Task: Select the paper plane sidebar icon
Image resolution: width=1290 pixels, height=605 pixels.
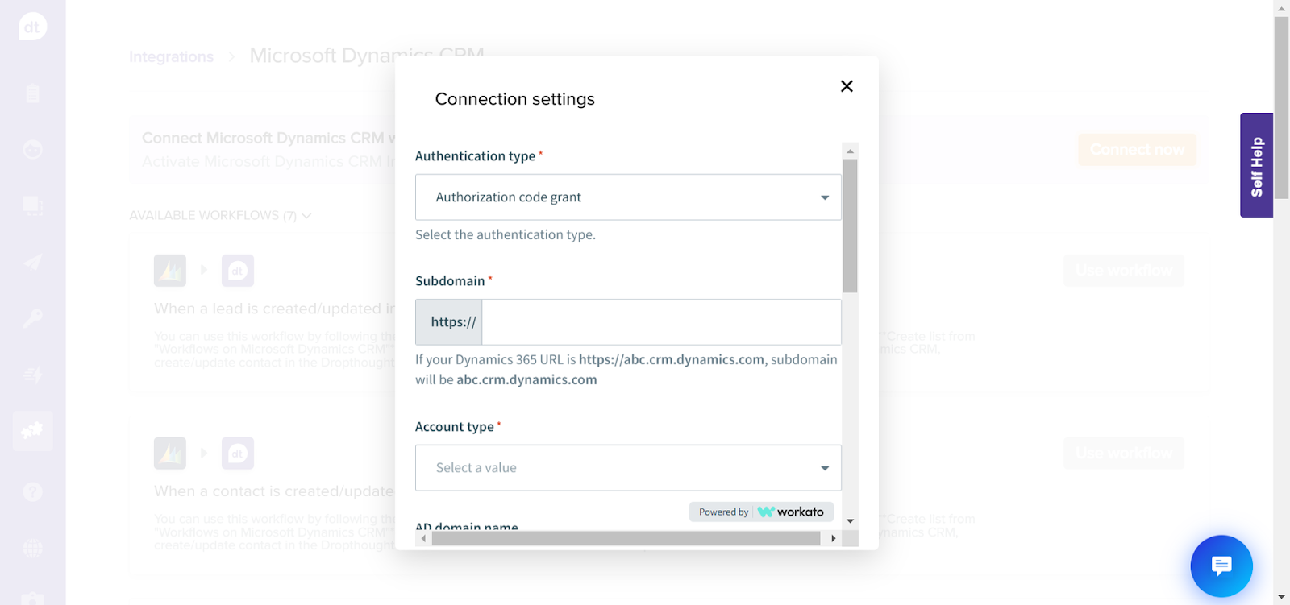Action: tap(32, 262)
